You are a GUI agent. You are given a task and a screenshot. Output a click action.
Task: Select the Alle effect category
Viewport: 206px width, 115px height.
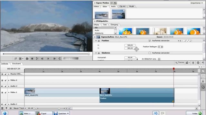(x=104, y=28)
